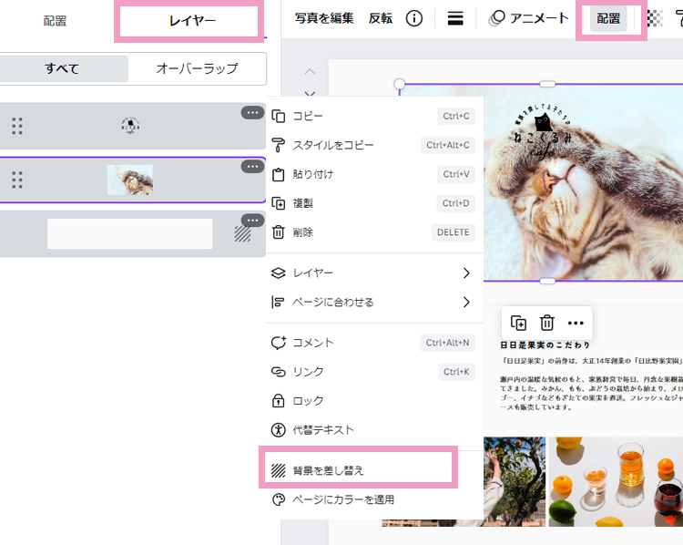
Task: Choose リンク from the context menu
Action: (374, 372)
